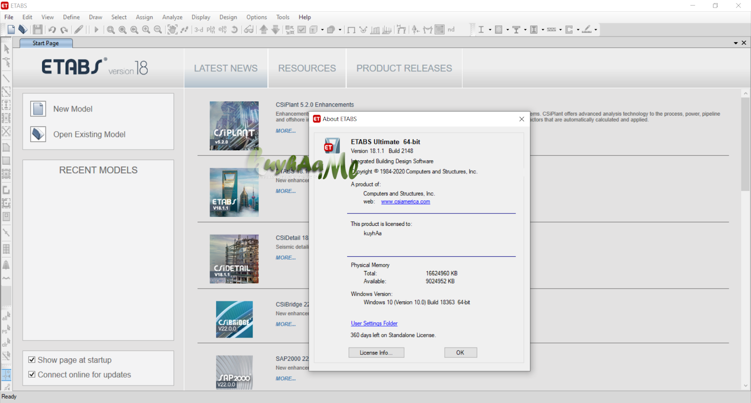
Task: Select the pointer tool in side toolbar
Action: point(7,49)
